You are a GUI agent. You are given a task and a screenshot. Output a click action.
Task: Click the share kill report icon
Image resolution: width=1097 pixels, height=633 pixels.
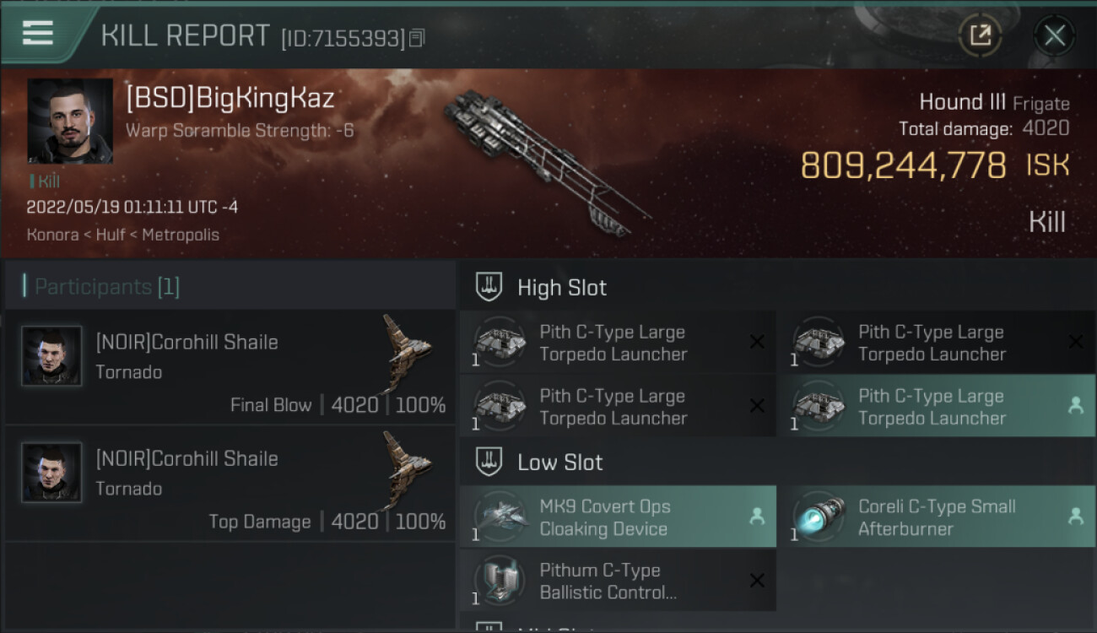[980, 35]
